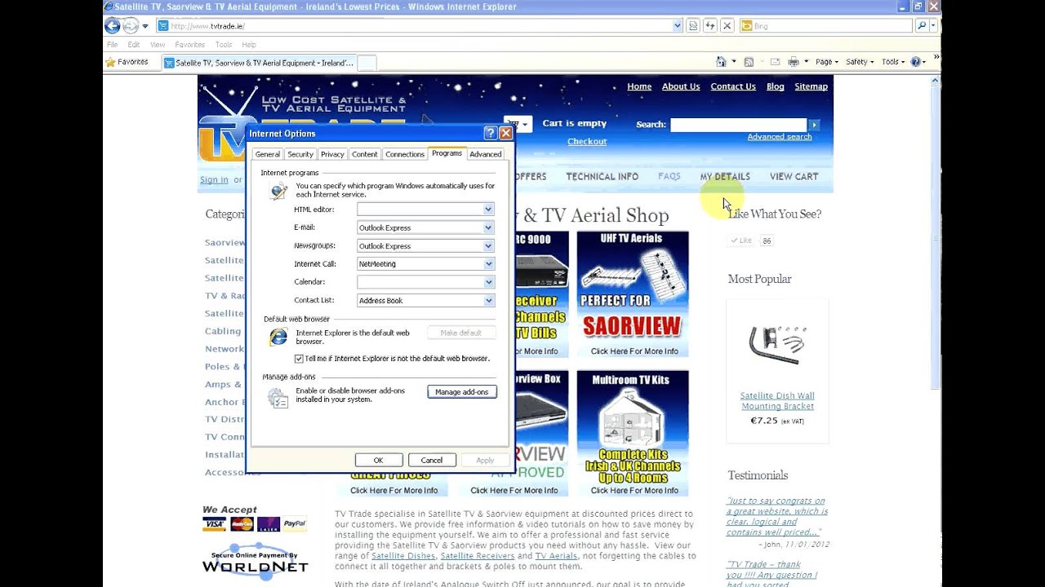Click the website Search input field
This screenshot has height=587, width=1045.
point(739,125)
